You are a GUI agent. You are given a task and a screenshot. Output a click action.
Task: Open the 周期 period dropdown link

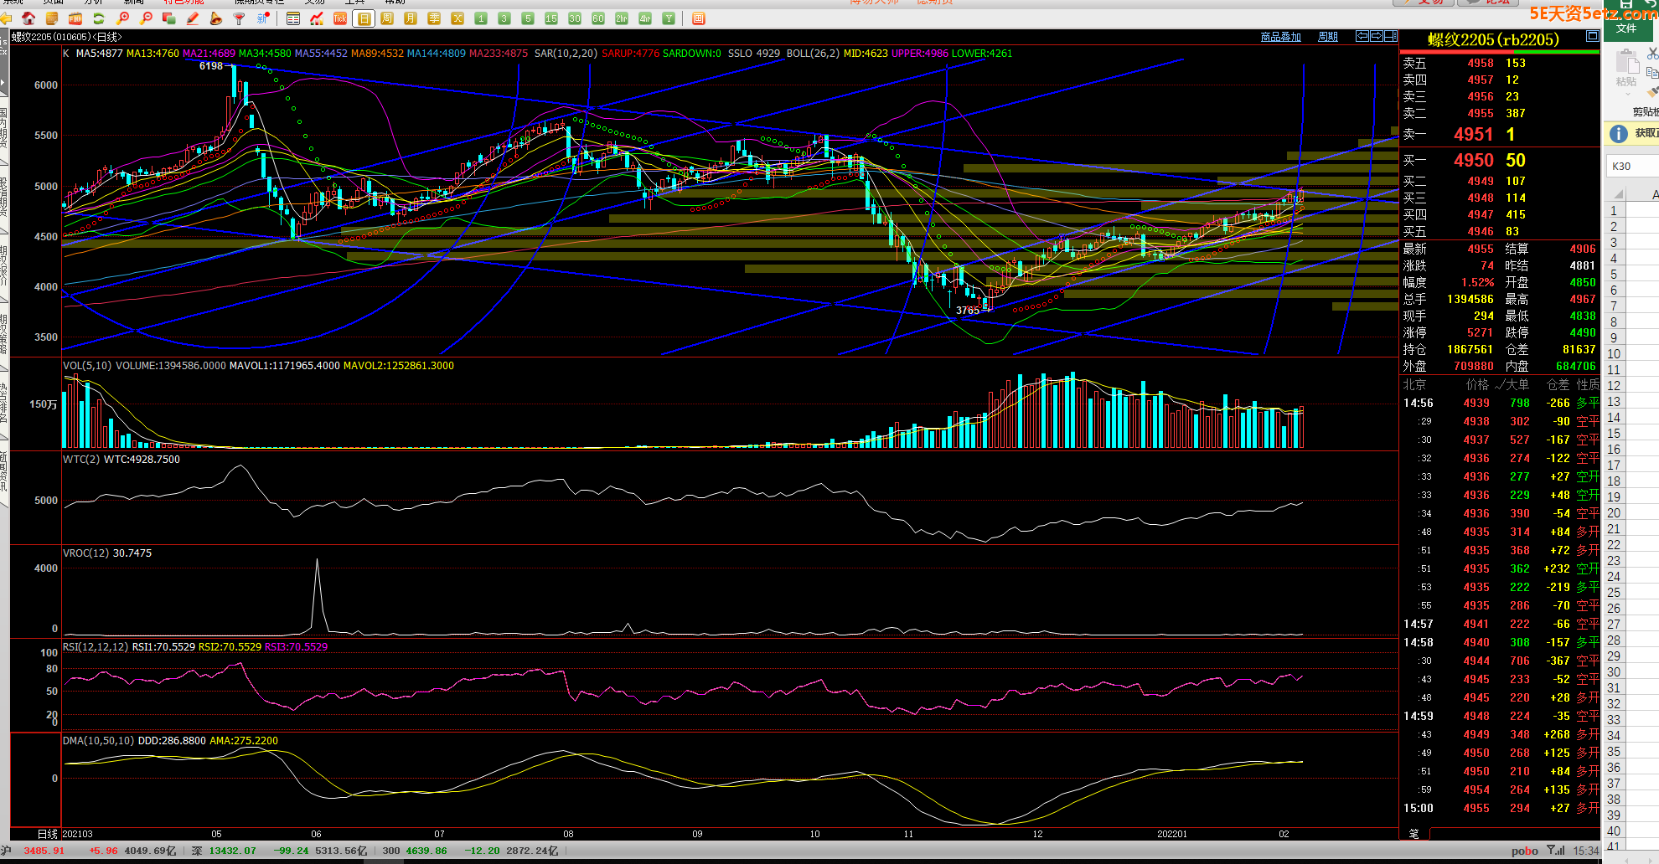[1328, 37]
